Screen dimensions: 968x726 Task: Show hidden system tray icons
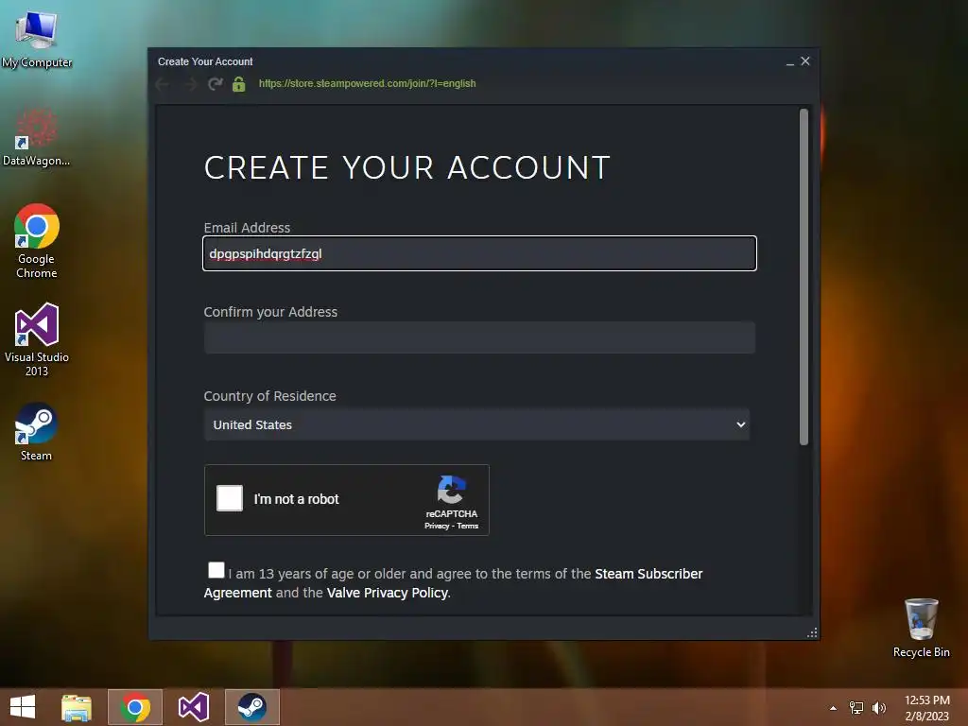834,708
